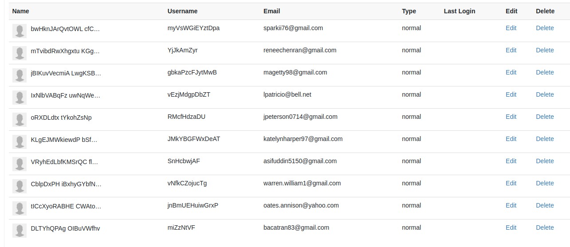The width and height of the screenshot is (570, 247).
Task: Click avatar icon for user gbkaPzcFJytMwB
Action: [20, 75]
